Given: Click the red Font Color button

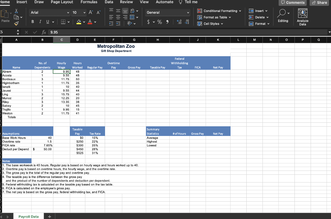Looking at the screenshot, I should coord(90,22).
